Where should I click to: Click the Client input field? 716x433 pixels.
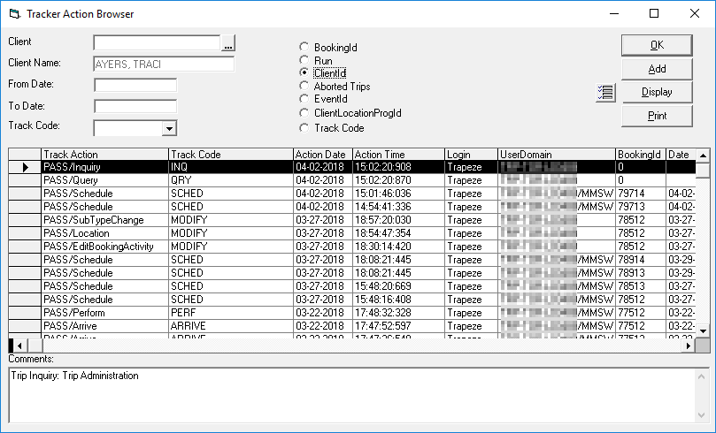[157, 42]
